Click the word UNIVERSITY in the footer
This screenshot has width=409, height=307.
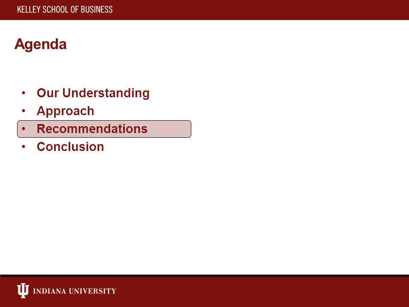92,291
